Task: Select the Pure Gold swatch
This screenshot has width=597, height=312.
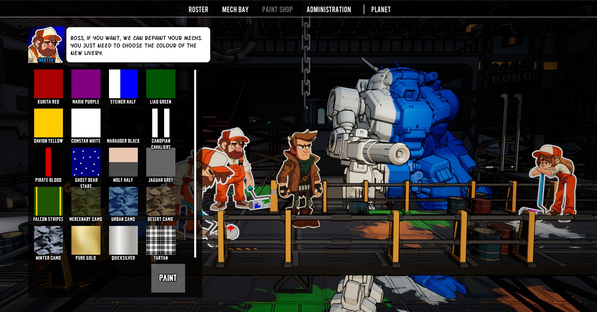Action: 86,240
